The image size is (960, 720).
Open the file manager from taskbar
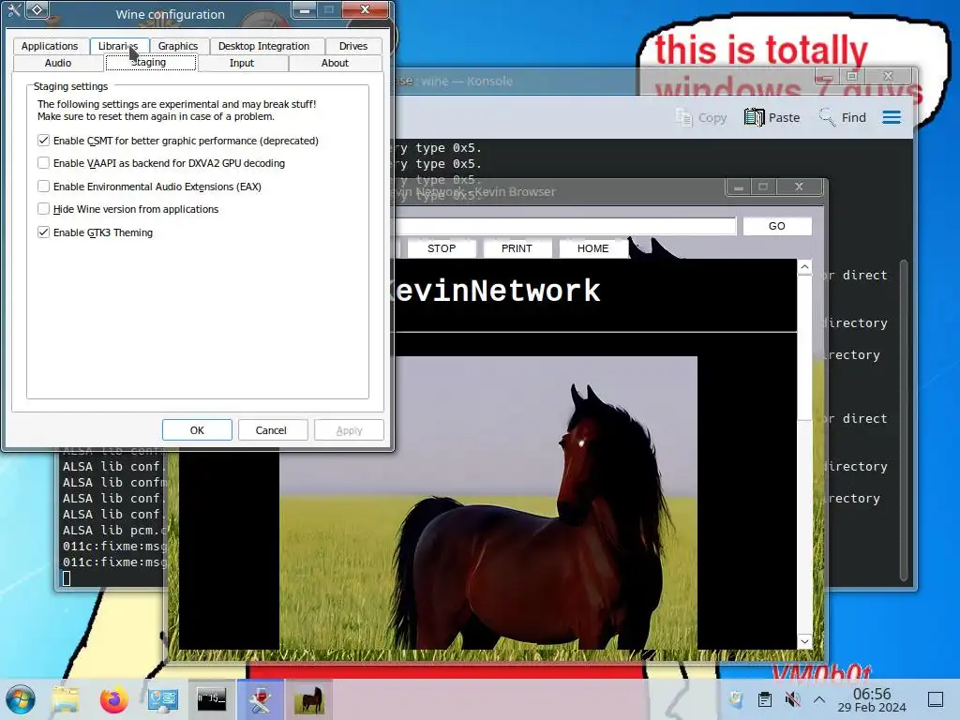66,699
